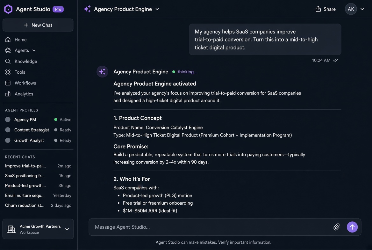The height and width of the screenshot is (250, 372).
Task: Expand the account menu chevron
Action: [x=362, y=9]
